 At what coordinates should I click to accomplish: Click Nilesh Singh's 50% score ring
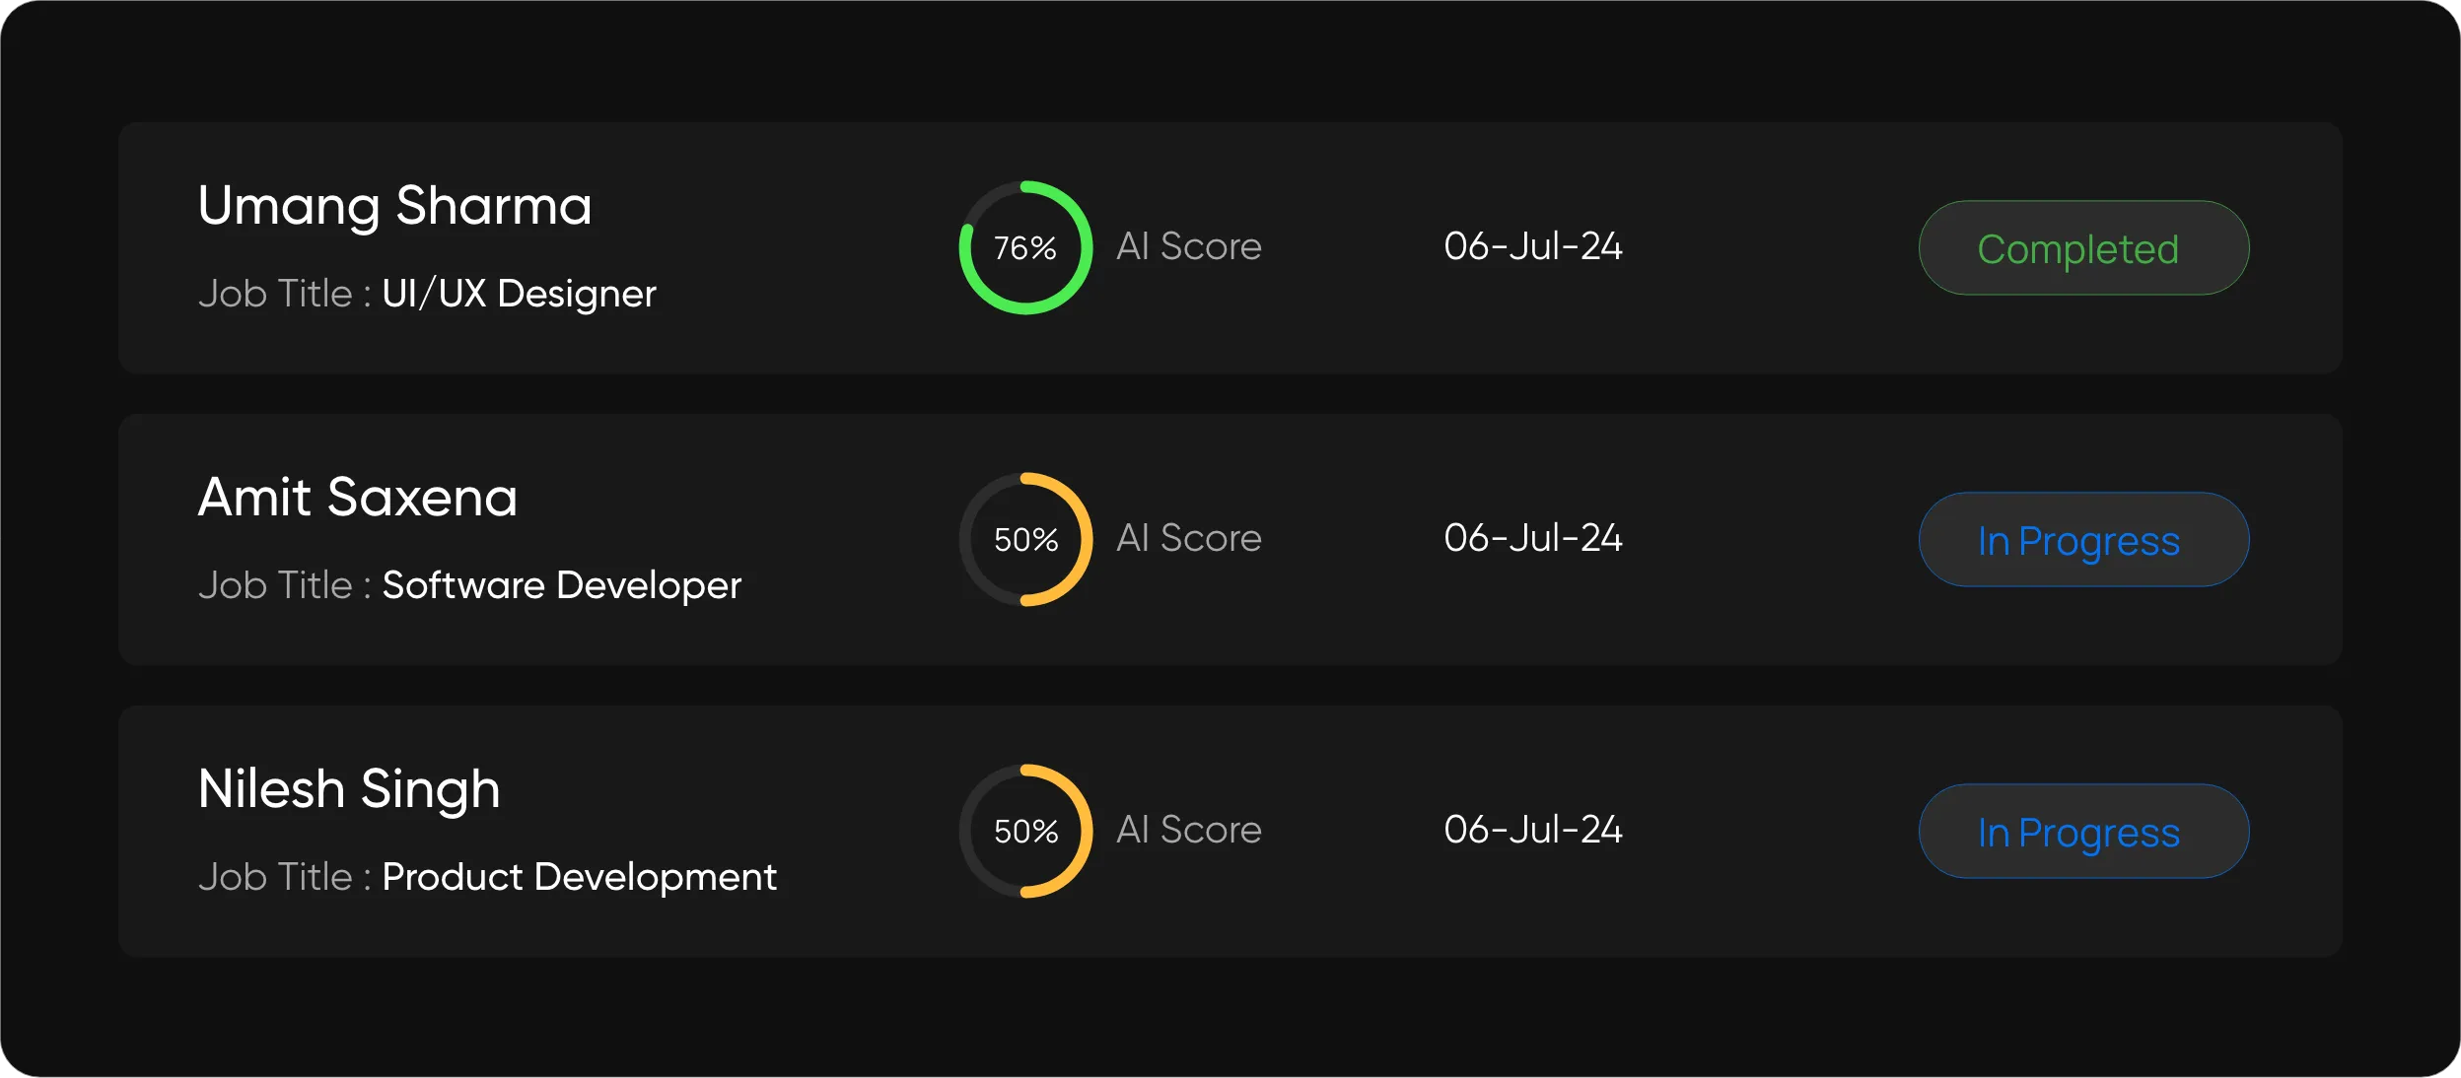1025,831
